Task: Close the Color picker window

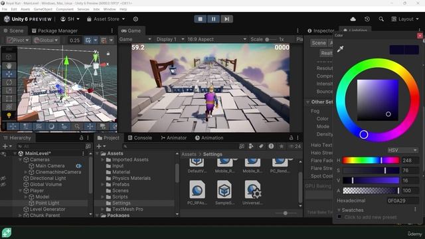Action: click(420, 35)
